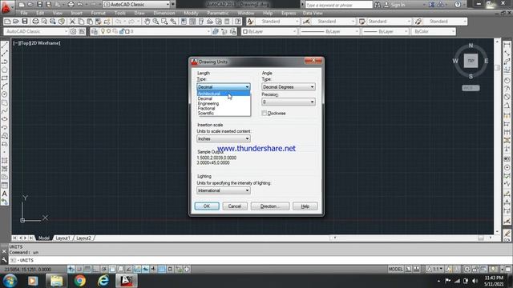Click the Cut scissors icon
This screenshot has width=513, height=288.
pos(72,22)
